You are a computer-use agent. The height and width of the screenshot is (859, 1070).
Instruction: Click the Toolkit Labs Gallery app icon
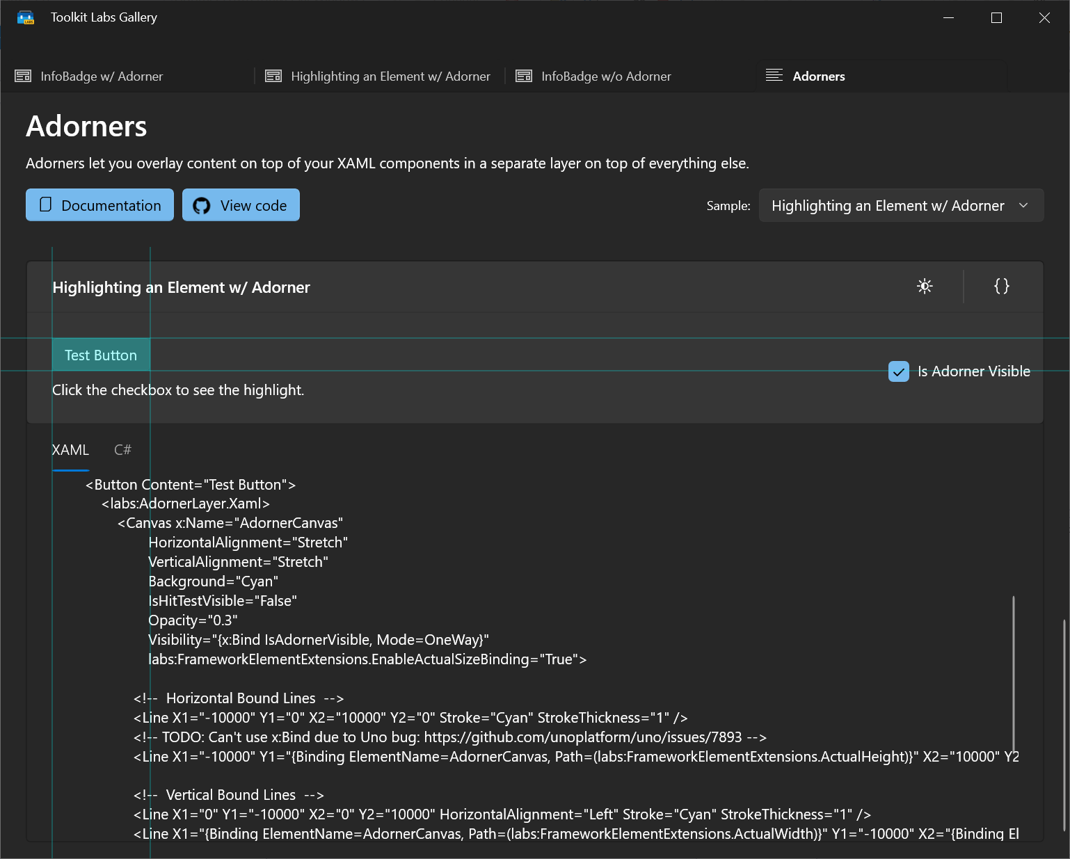tap(26, 17)
